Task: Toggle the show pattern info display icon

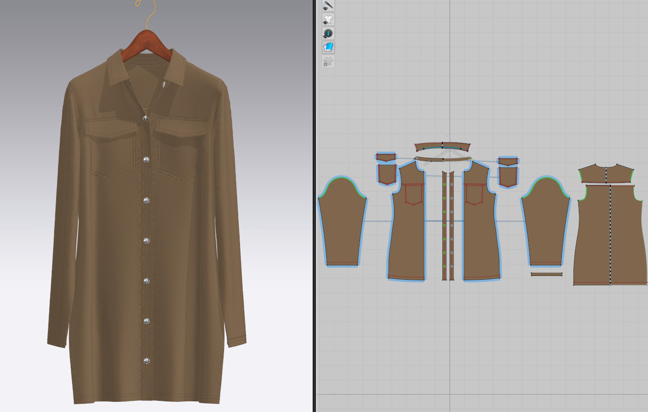Action: point(328,33)
